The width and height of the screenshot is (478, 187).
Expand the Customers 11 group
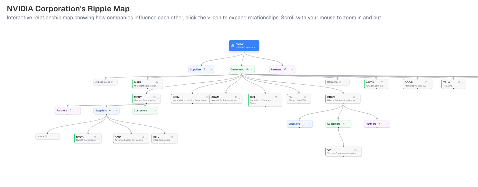coord(155,110)
